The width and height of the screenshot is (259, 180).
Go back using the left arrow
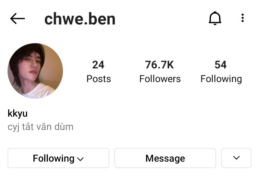[x=18, y=18]
